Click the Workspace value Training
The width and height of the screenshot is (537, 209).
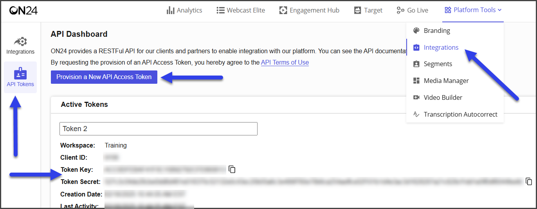pyautogui.click(x=116, y=145)
